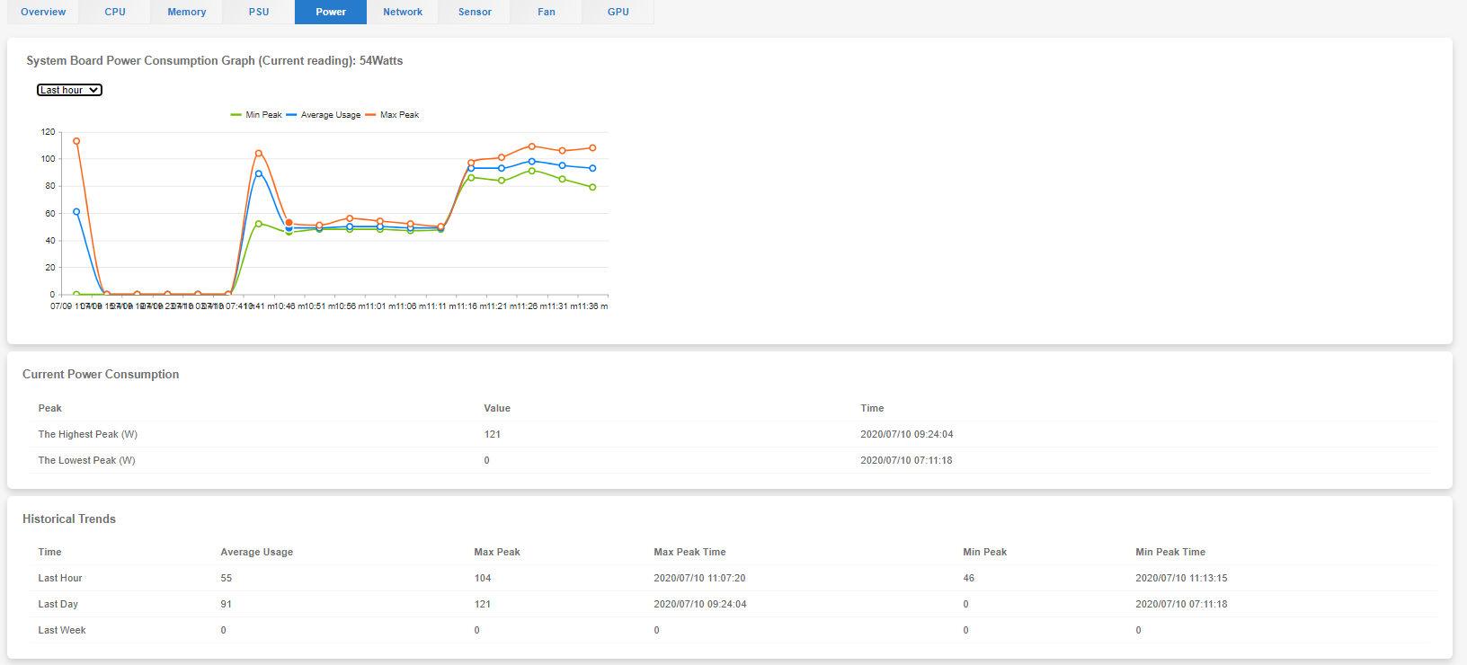Click the rightmost green Min Peak point
This screenshot has width=1467, height=665.
592,187
